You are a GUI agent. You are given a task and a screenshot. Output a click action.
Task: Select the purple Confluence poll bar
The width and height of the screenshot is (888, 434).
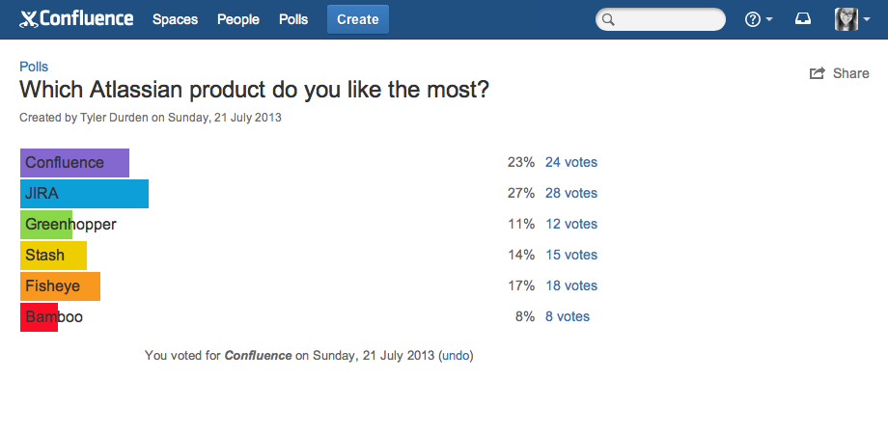click(x=74, y=163)
